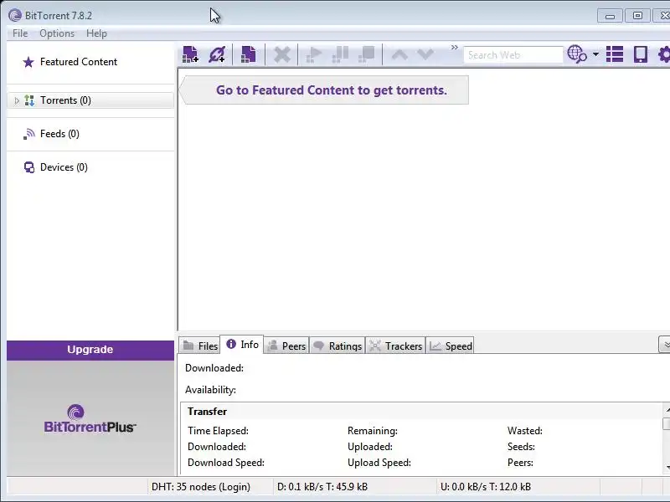The height and width of the screenshot is (502, 670).
Task: Click the Move Up Queue arrow
Action: pos(399,54)
